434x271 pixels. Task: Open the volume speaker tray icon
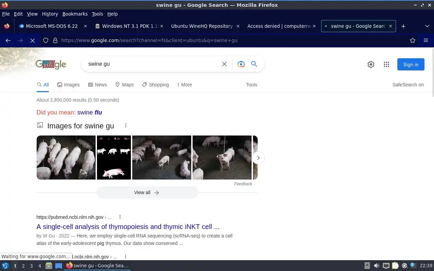click(x=376, y=266)
